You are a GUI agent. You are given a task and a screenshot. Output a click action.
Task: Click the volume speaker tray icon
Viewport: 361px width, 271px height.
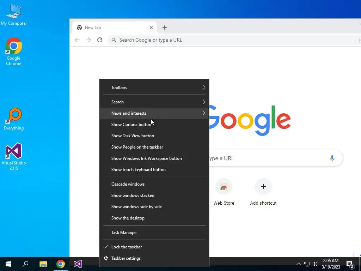[315, 264]
